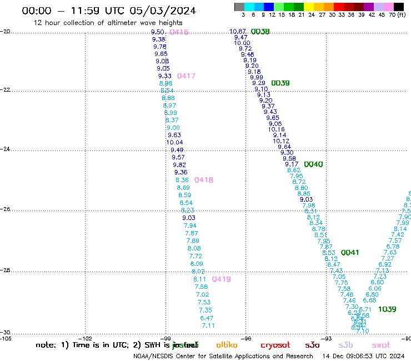Viewport: 411px width, 361px height.
Task: Click the pink pass label 0418
Action: [x=204, y=180]
